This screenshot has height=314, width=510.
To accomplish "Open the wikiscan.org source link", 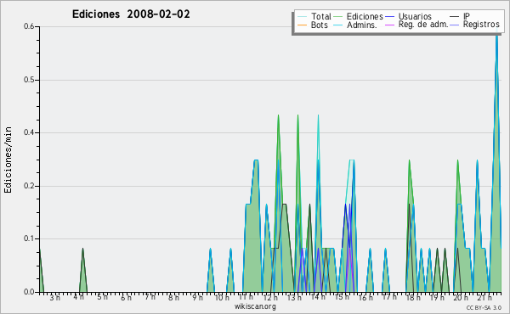I will tap(255, 306).
